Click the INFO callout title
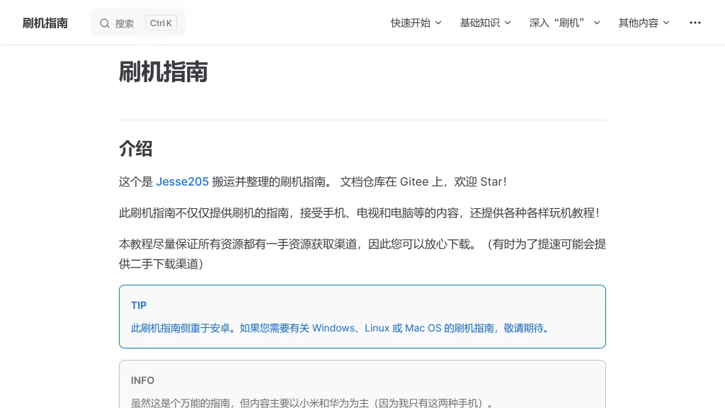 pos(142,380)
